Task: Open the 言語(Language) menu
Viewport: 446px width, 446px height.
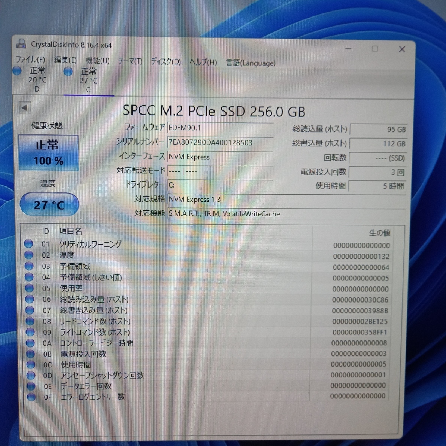Action: pyautogui.click(x=251, y=63)
